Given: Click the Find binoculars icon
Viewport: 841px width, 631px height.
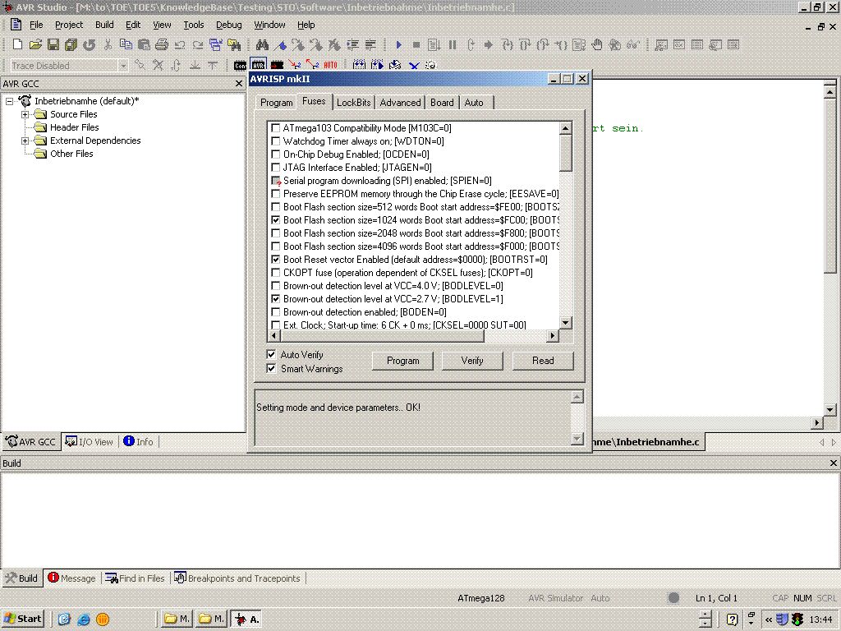Looking at the screenshot, I should click(262, 45).
